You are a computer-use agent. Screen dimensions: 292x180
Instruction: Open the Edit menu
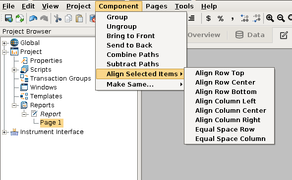pyautogui.click(x=28, y=6)
